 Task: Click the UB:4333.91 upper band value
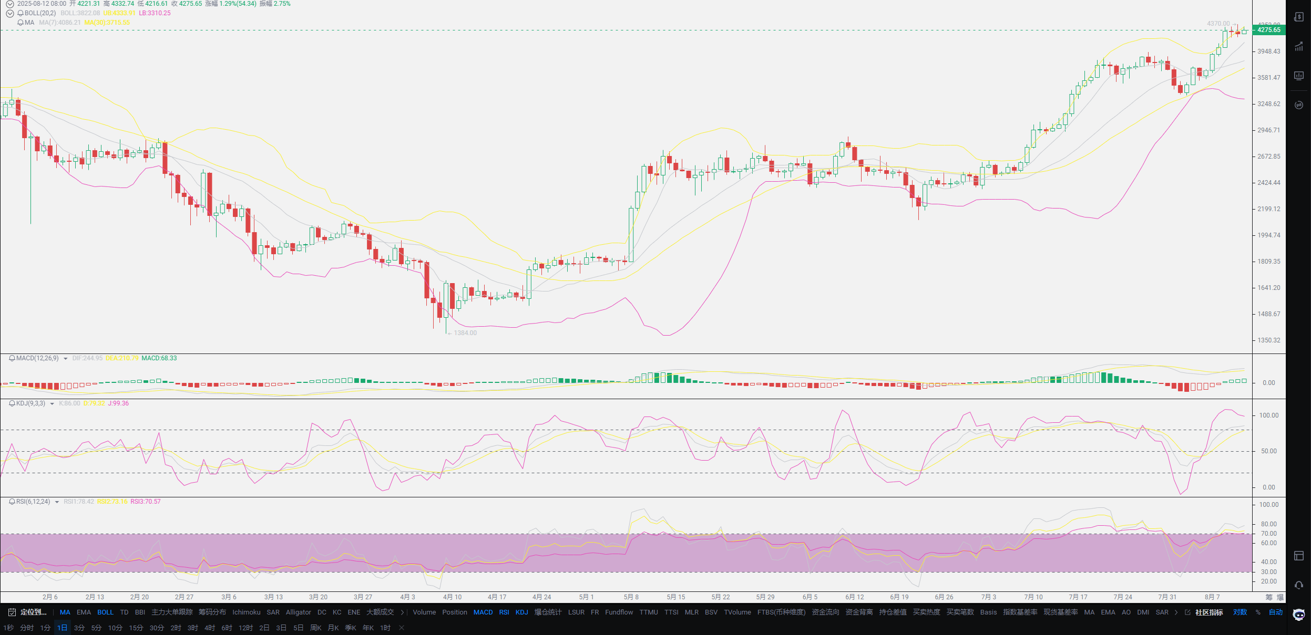119,13
